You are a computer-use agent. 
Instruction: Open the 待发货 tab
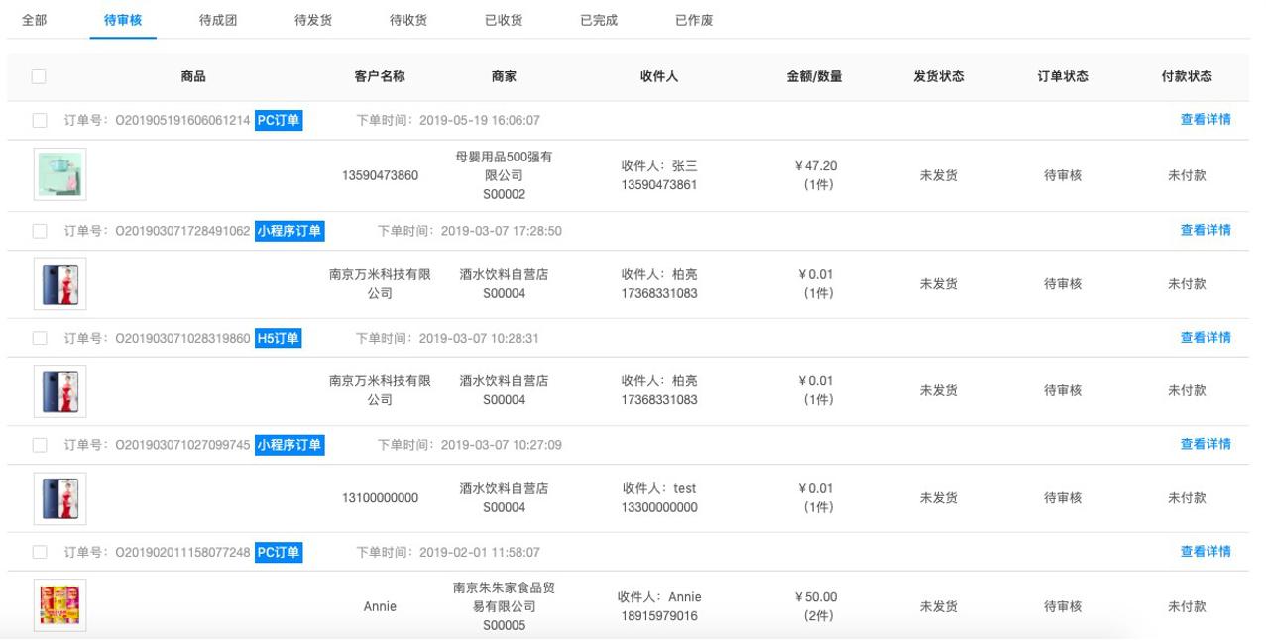point(313,20)
